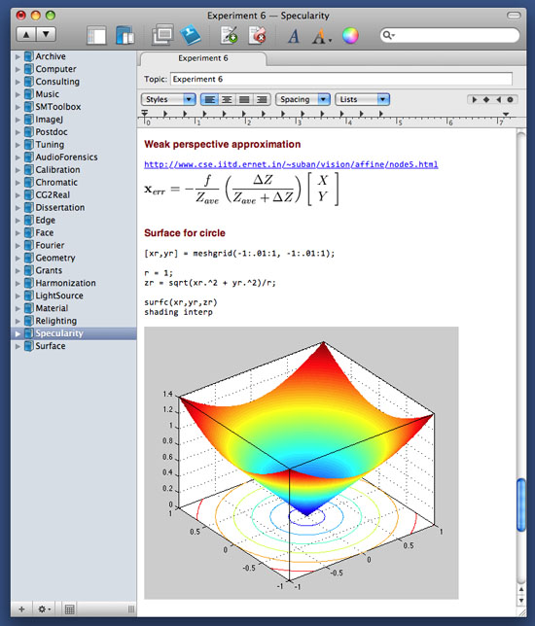The width and height of the screenshot is (535, 626).
Task: Open the Spacing dropdown
Action: 303,99
